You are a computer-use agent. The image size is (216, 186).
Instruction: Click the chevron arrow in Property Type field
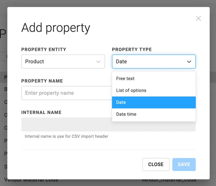pos(189,61)
